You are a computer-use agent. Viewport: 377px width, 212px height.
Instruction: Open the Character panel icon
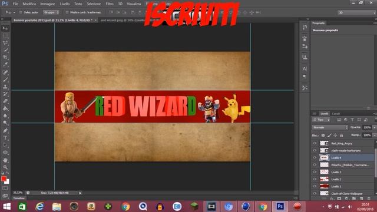[x=305, y=69]
